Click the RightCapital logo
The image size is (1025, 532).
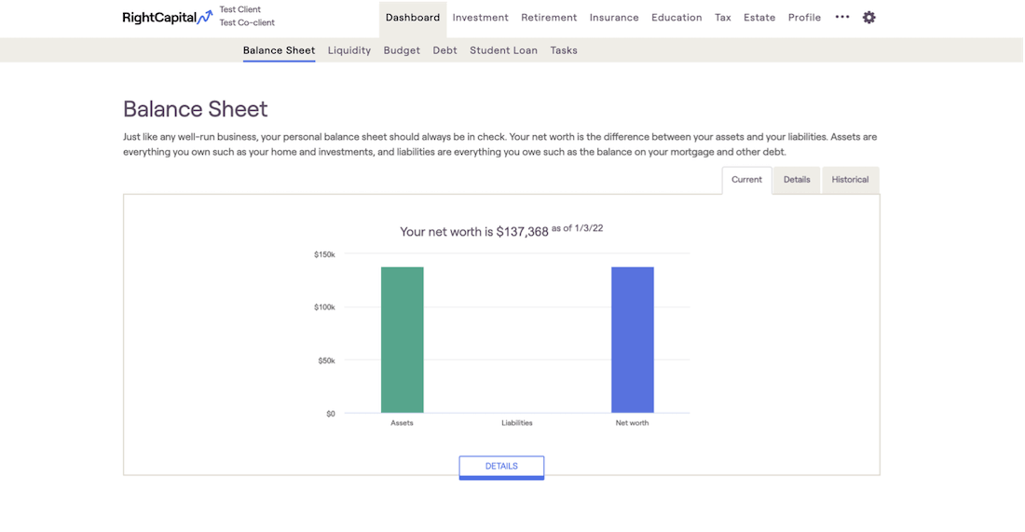click(168, 17)
